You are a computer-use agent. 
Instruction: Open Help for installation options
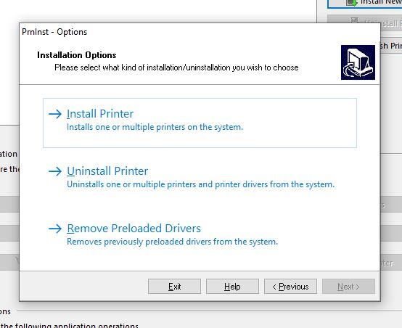(232, 286)
